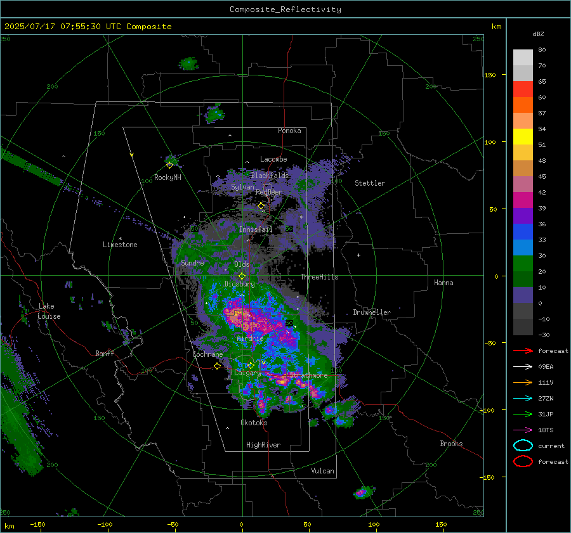Click the white asterisk marker above Limestone
571x533 pixels.
click(120, 239)
